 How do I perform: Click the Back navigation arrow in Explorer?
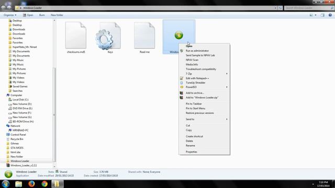[x=3, y=8]
